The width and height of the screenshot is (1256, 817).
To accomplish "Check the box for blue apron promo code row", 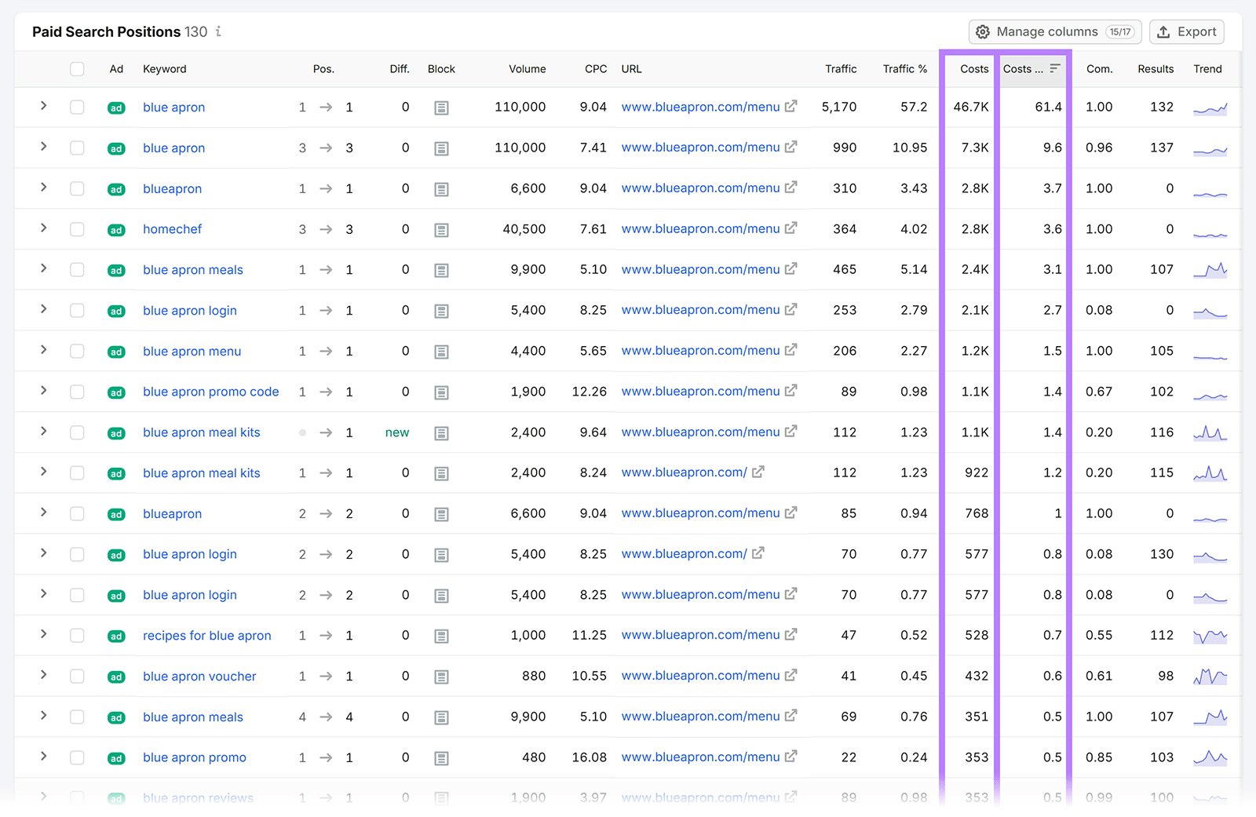I will click(77, 392).
